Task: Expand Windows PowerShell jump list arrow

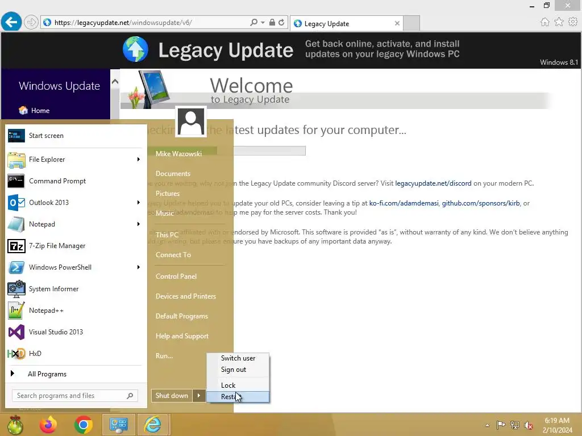Action: point(139,267)
